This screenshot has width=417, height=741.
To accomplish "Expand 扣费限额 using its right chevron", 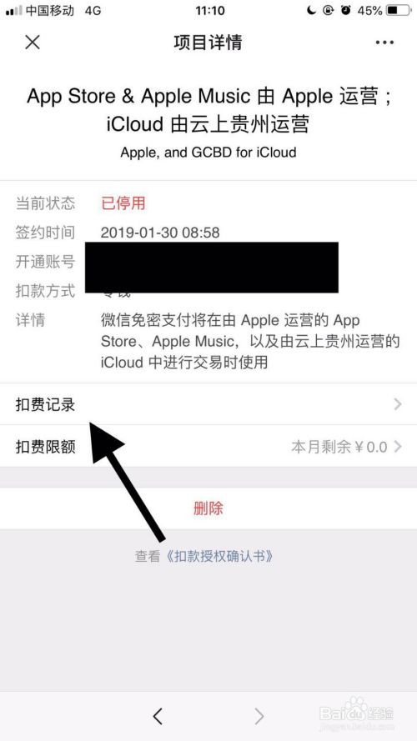I will [x=398, y=446].
